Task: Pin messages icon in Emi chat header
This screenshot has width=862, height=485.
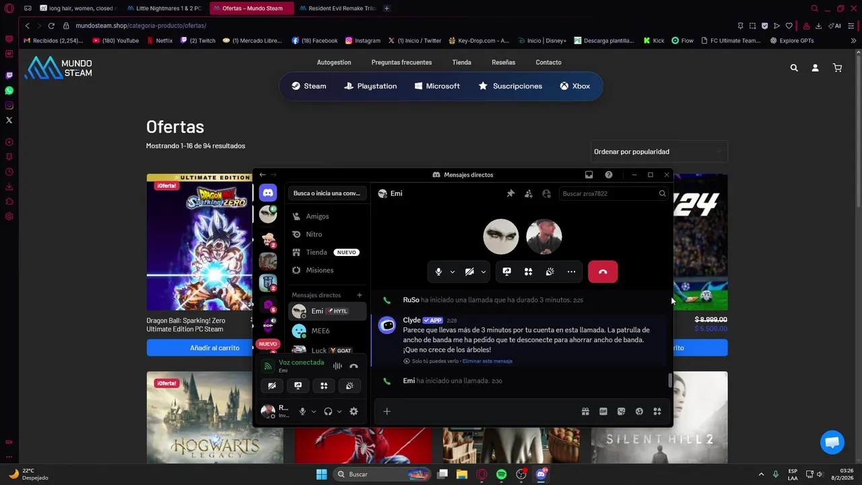Action: 510,193
